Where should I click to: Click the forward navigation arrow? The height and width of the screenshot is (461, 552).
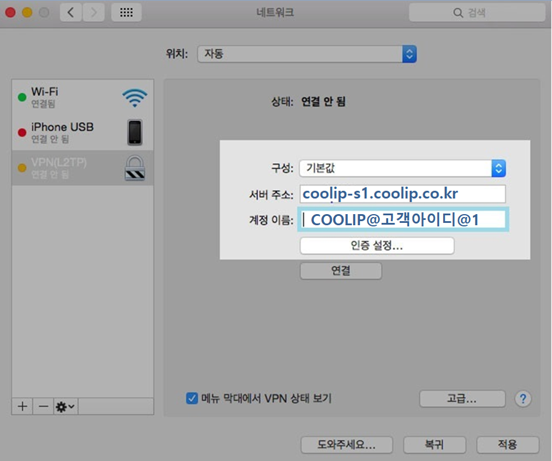pos(94,13)
